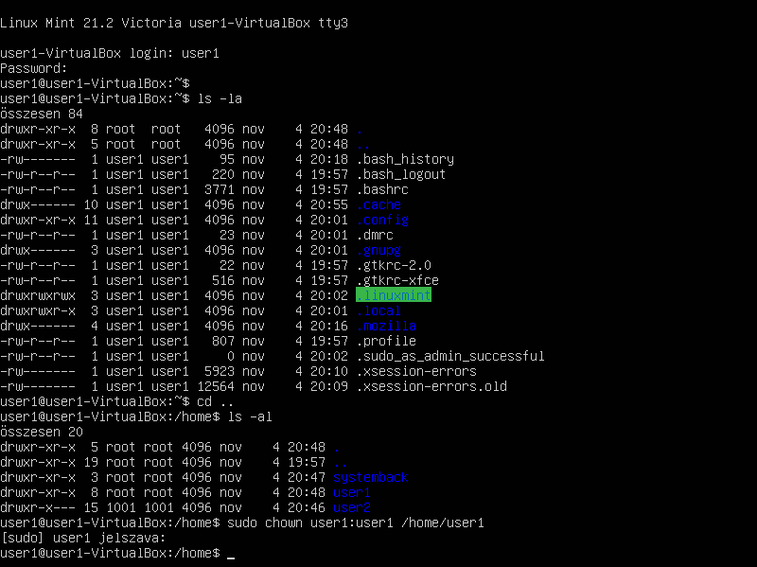Click the 'Password:' prompt text

pyautogui.click(x=34, y=68)
